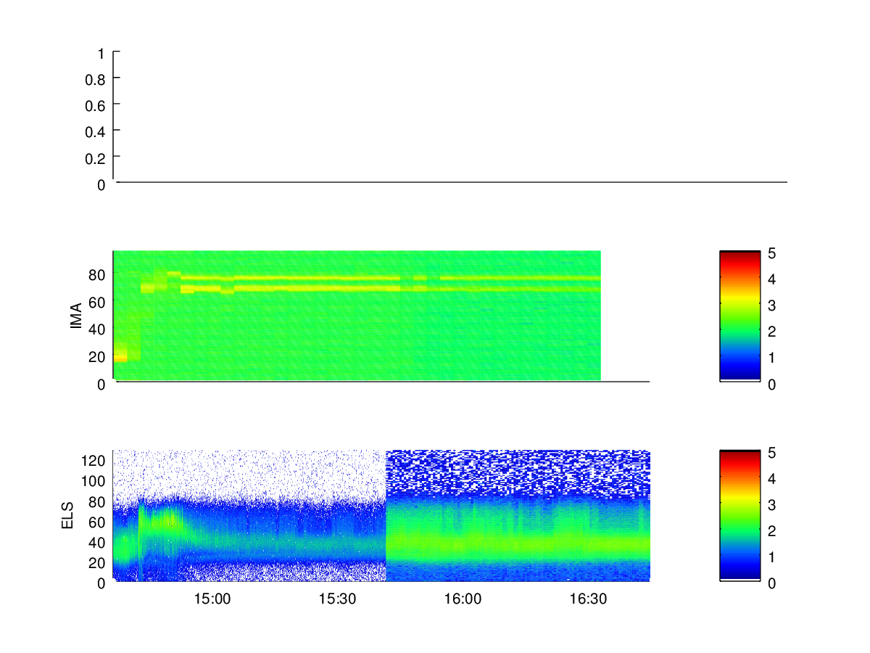This screenshot has width=870, height=653.
Task: Click the 4 label on ELS colorbar
Action: click(772, 479)
